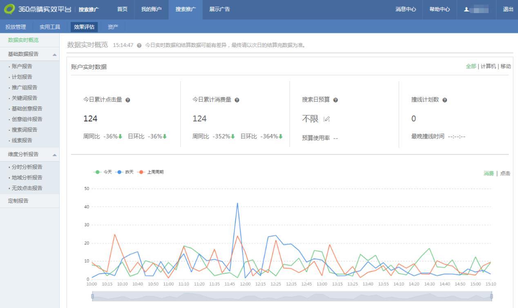Click the chart time range slider track
The height and width of the screenshot is (308, 518).
click(292, 297)
